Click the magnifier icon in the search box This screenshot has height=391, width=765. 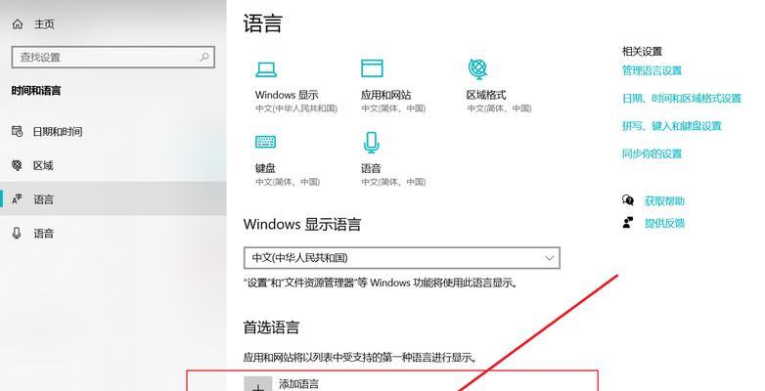204,57
